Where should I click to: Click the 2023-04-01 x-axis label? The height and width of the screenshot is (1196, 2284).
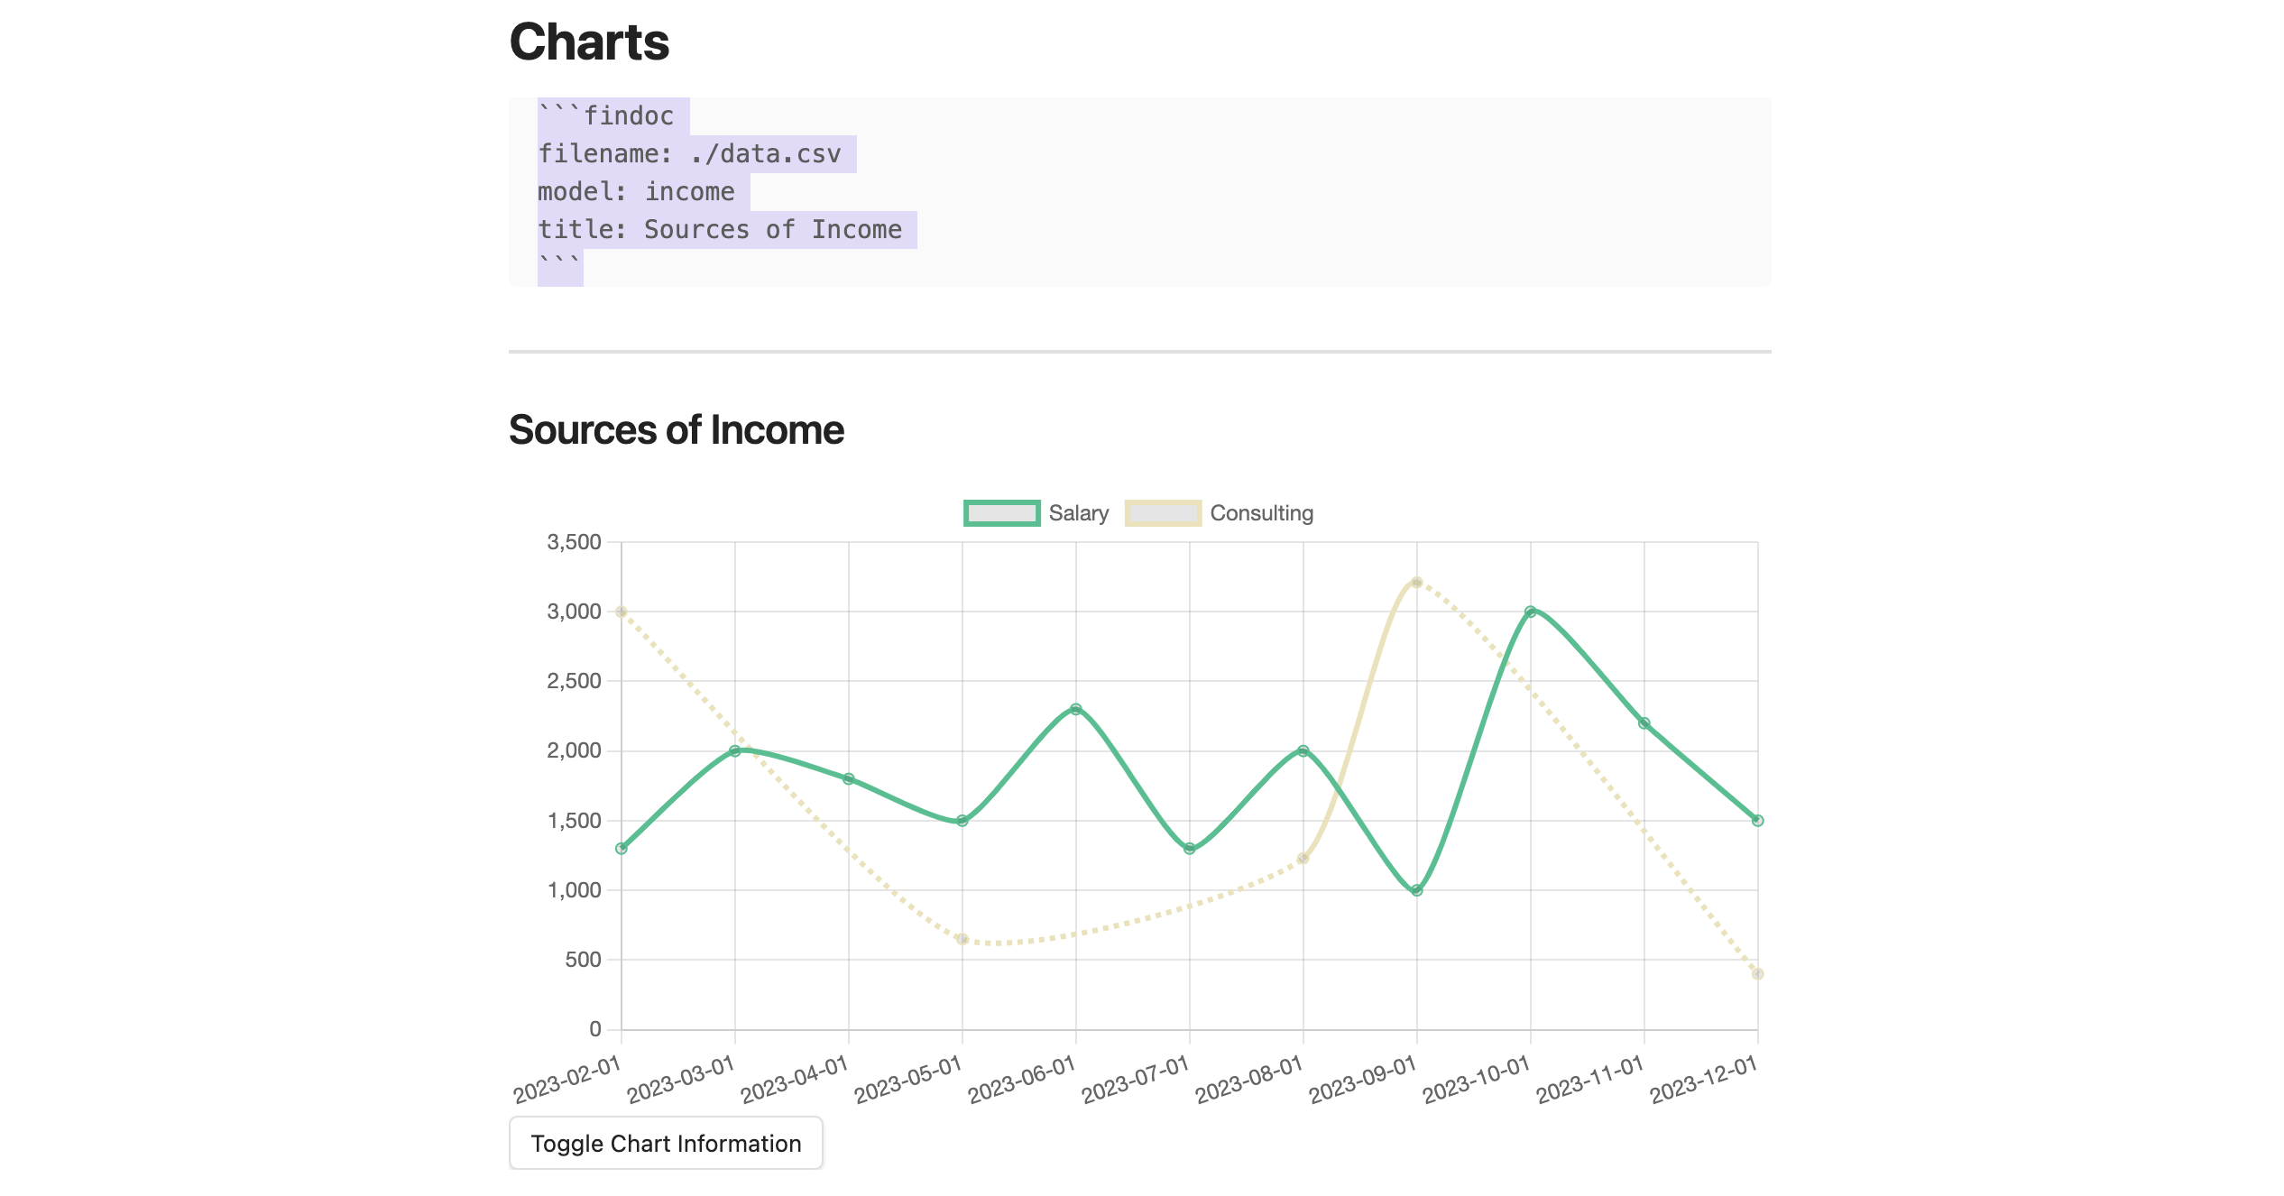tap(795, 1079)
